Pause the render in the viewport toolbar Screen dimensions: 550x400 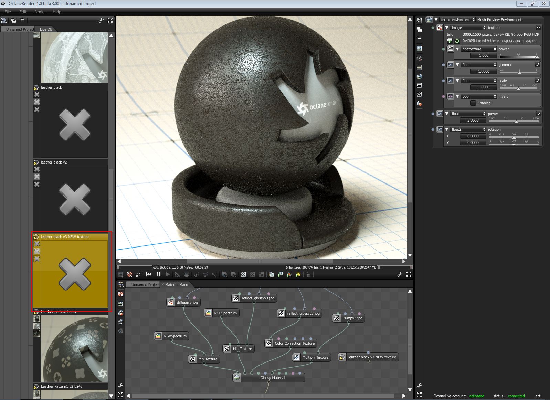(x=159, y=274)
